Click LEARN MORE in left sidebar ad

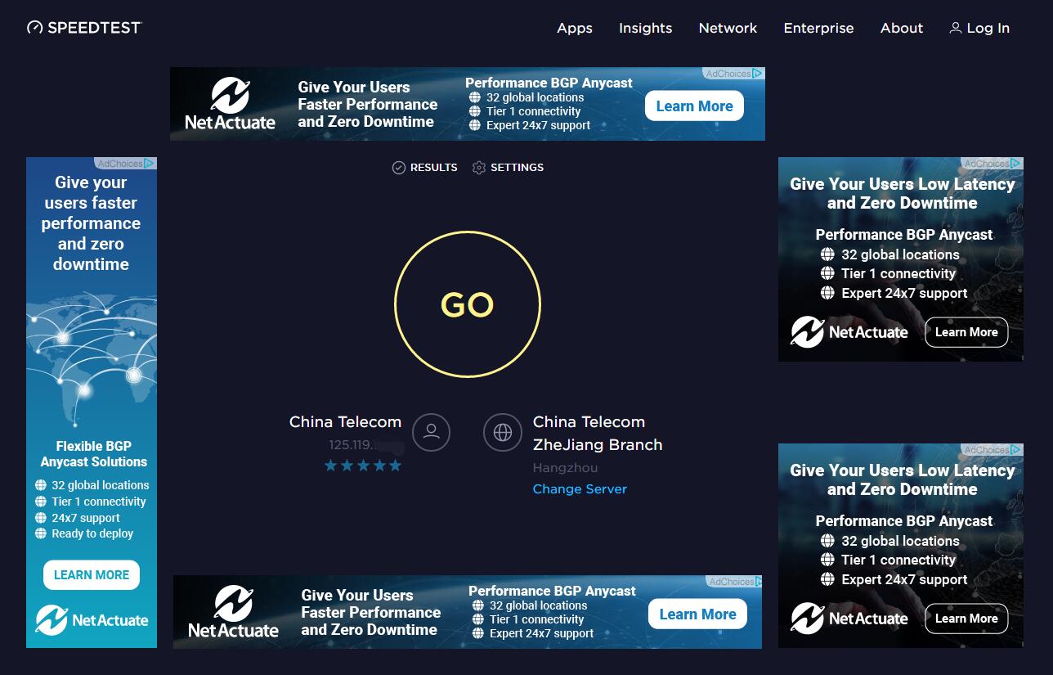click(92, 575)
